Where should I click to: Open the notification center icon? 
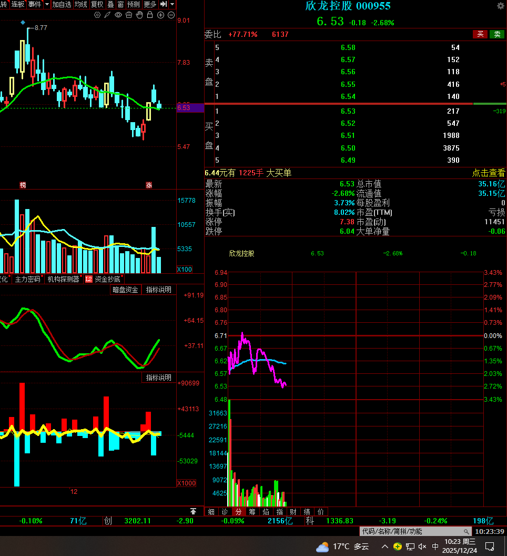(x=490, y=547)
